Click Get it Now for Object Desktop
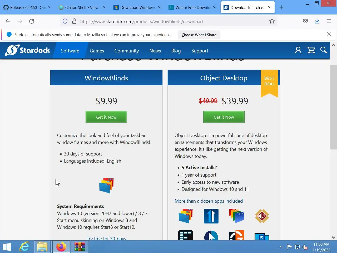Image resolution: width=337 pixels, height=253 pixels. 224,117
